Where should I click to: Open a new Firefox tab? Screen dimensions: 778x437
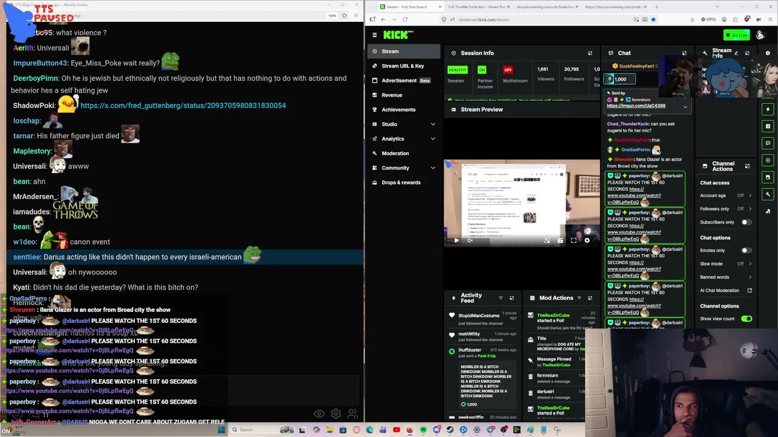pyautogui.click(x=656, y=7)
